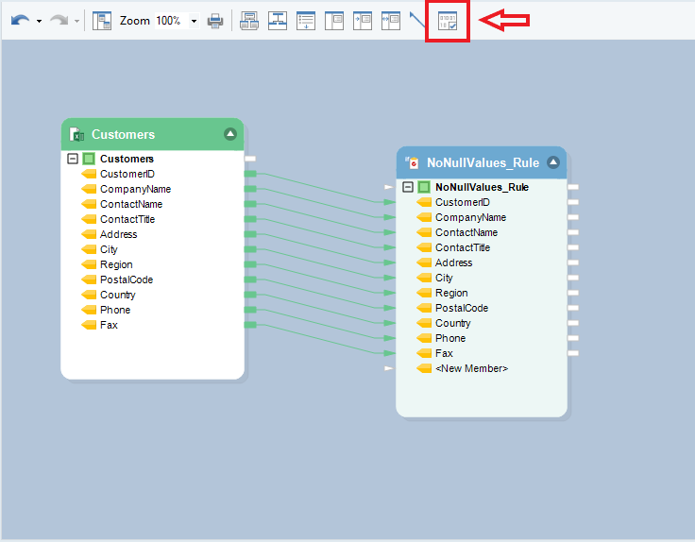Click the Zoom 100% value field

168,21
